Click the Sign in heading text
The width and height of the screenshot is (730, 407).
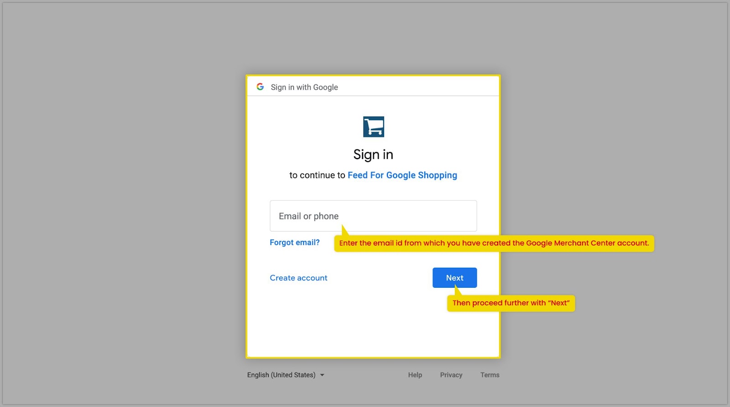373,155
